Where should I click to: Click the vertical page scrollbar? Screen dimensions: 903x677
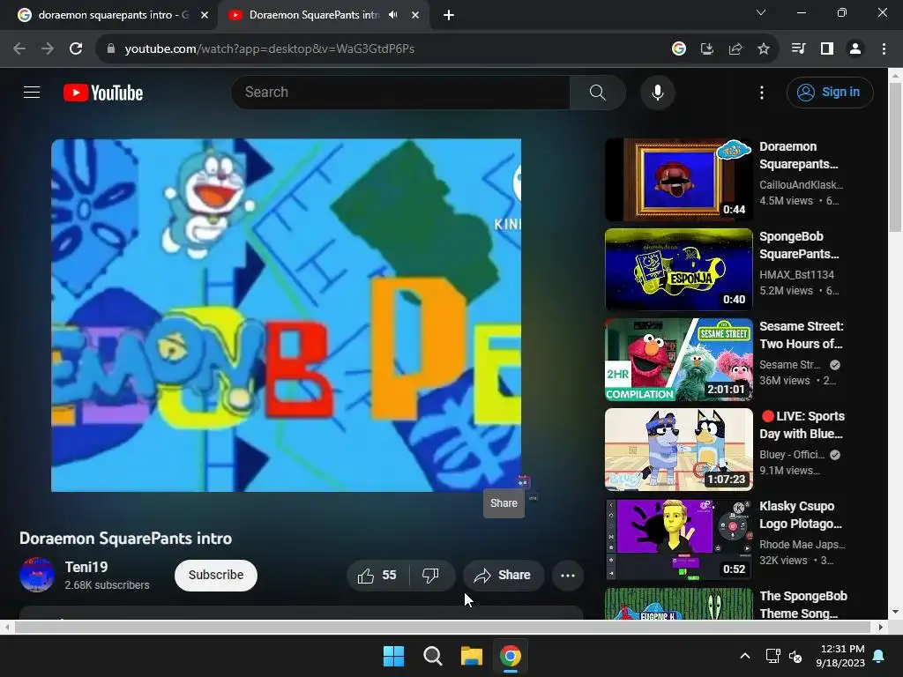pos(896,157)
